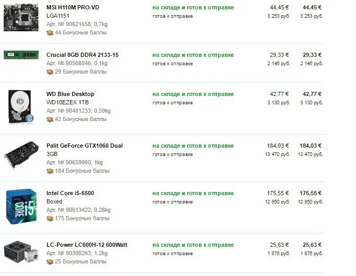Click bonus coin icon beside 175 Бонусные баллы
This screenshot has height=276, width=356.
(50, 219)
